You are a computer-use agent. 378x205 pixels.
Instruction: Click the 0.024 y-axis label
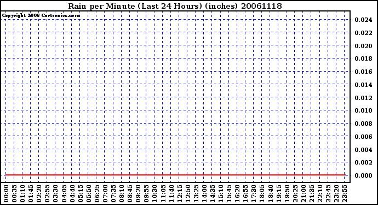point(363,20)
